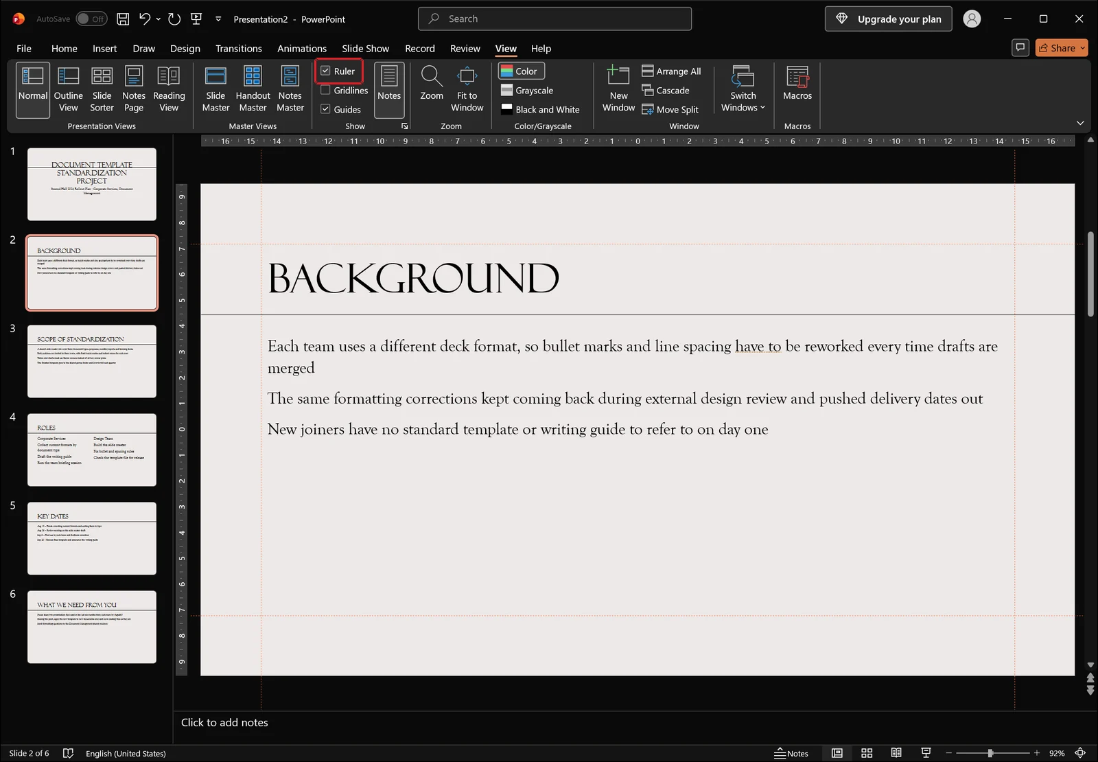Open the Share dropdown arrow

pos(1083,47)
